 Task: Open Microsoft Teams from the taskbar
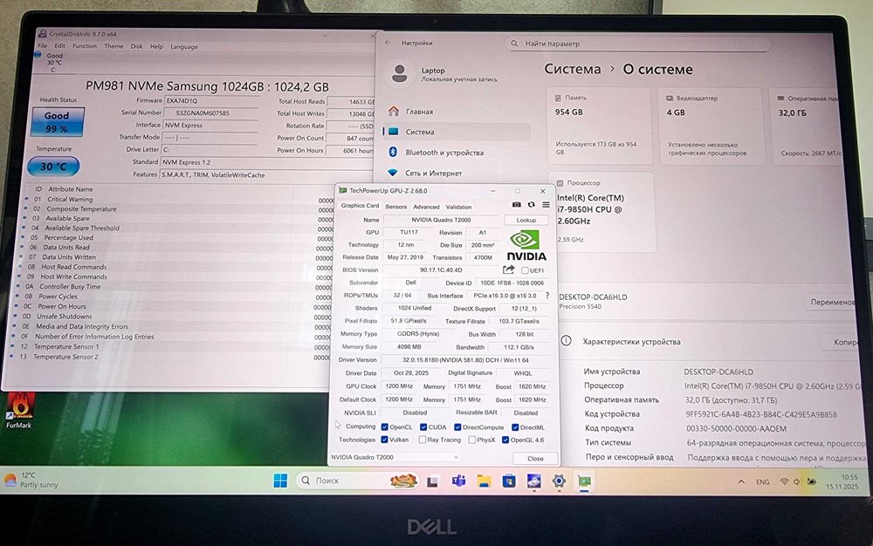click(459, 481)
